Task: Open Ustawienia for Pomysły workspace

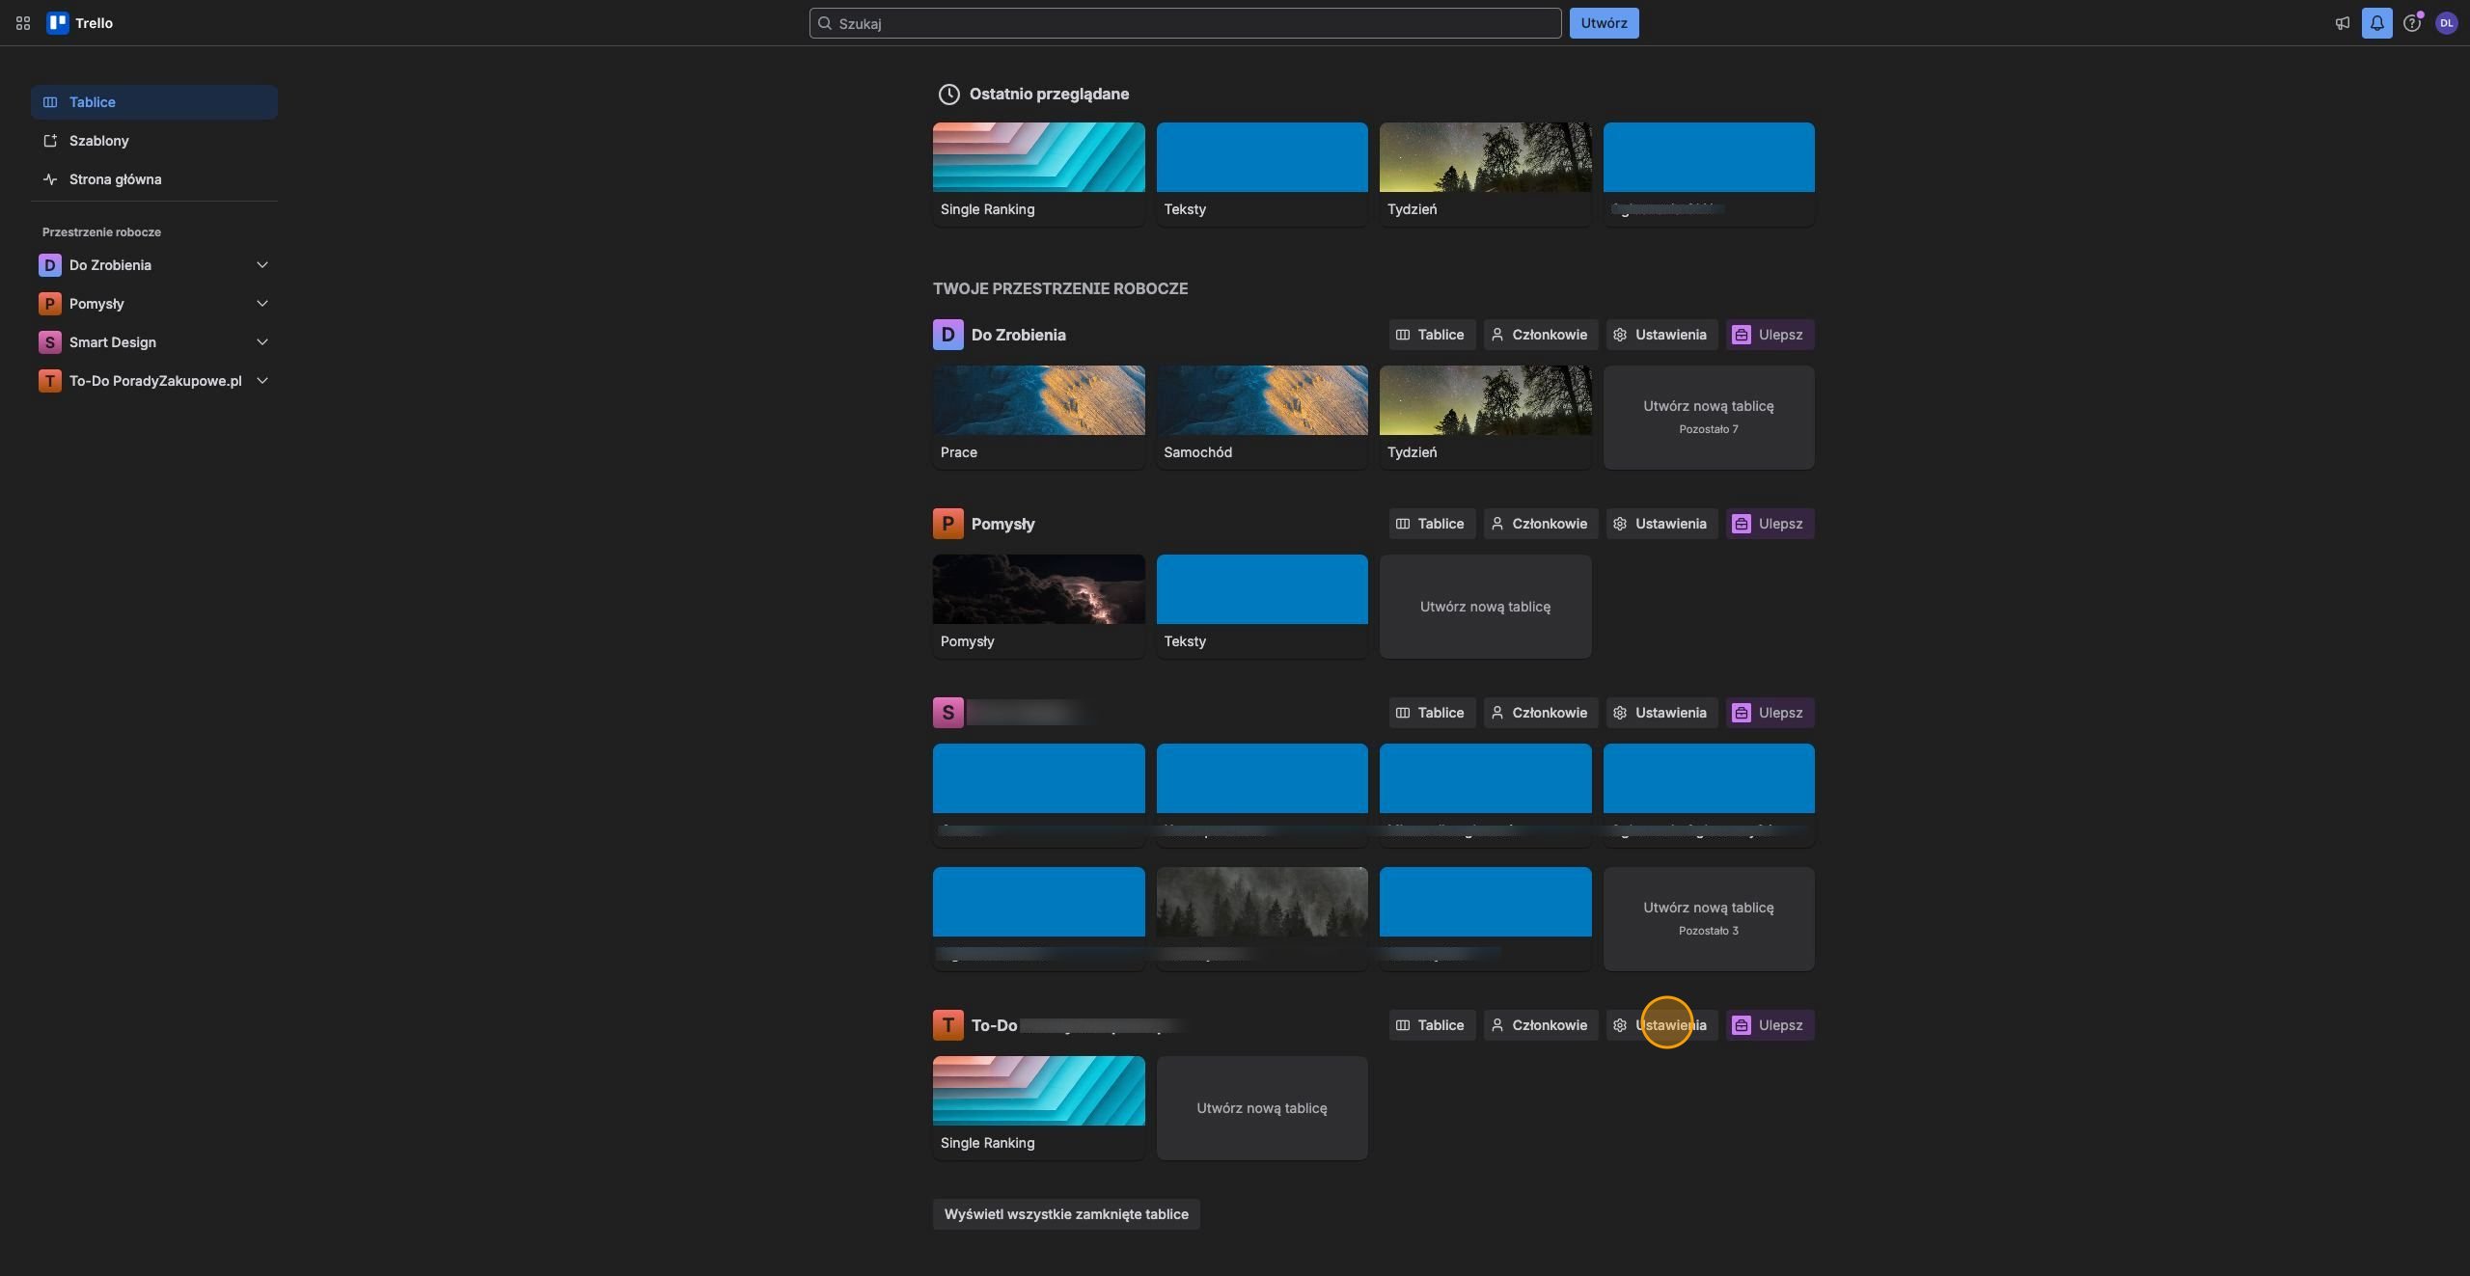Action: click(x=1661, y=524)
